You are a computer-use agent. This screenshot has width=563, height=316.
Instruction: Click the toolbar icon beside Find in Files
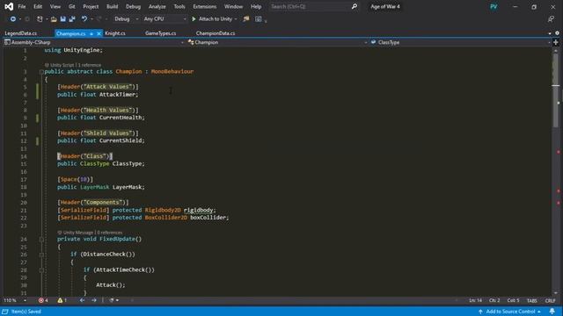(x=258, y=19)
